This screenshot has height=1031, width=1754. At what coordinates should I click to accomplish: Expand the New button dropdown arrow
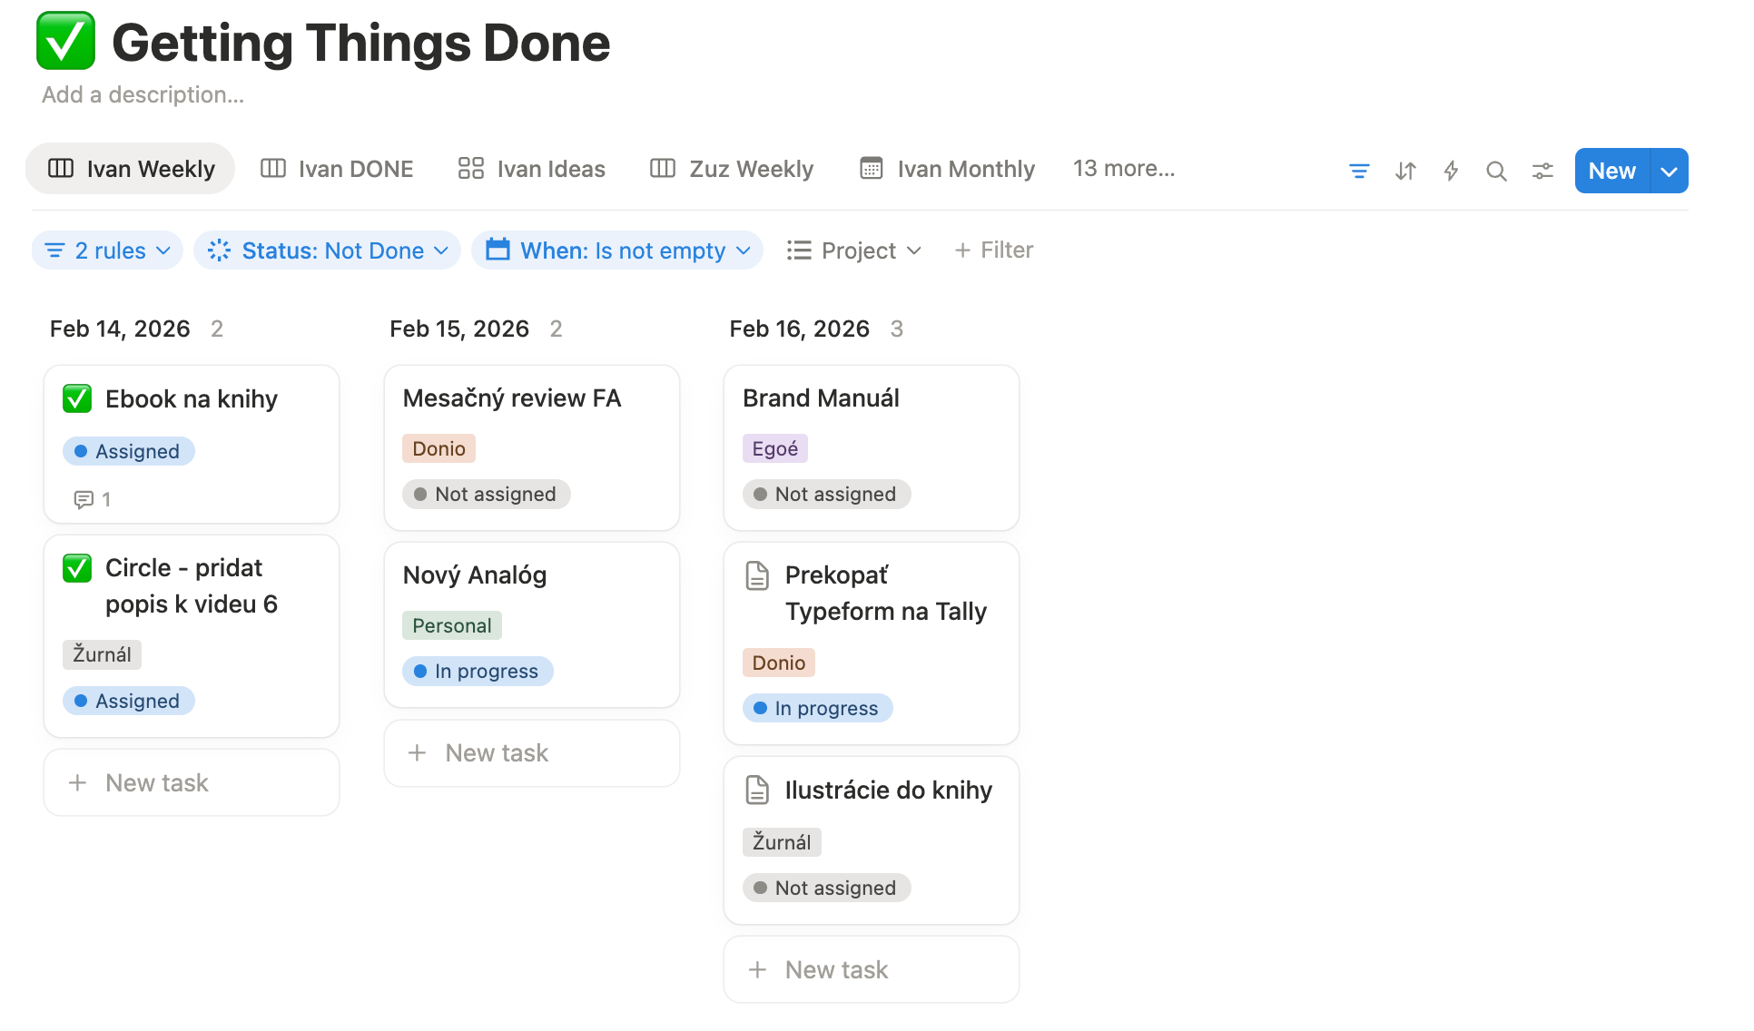pyautogui.click(x=1669, y=171)
